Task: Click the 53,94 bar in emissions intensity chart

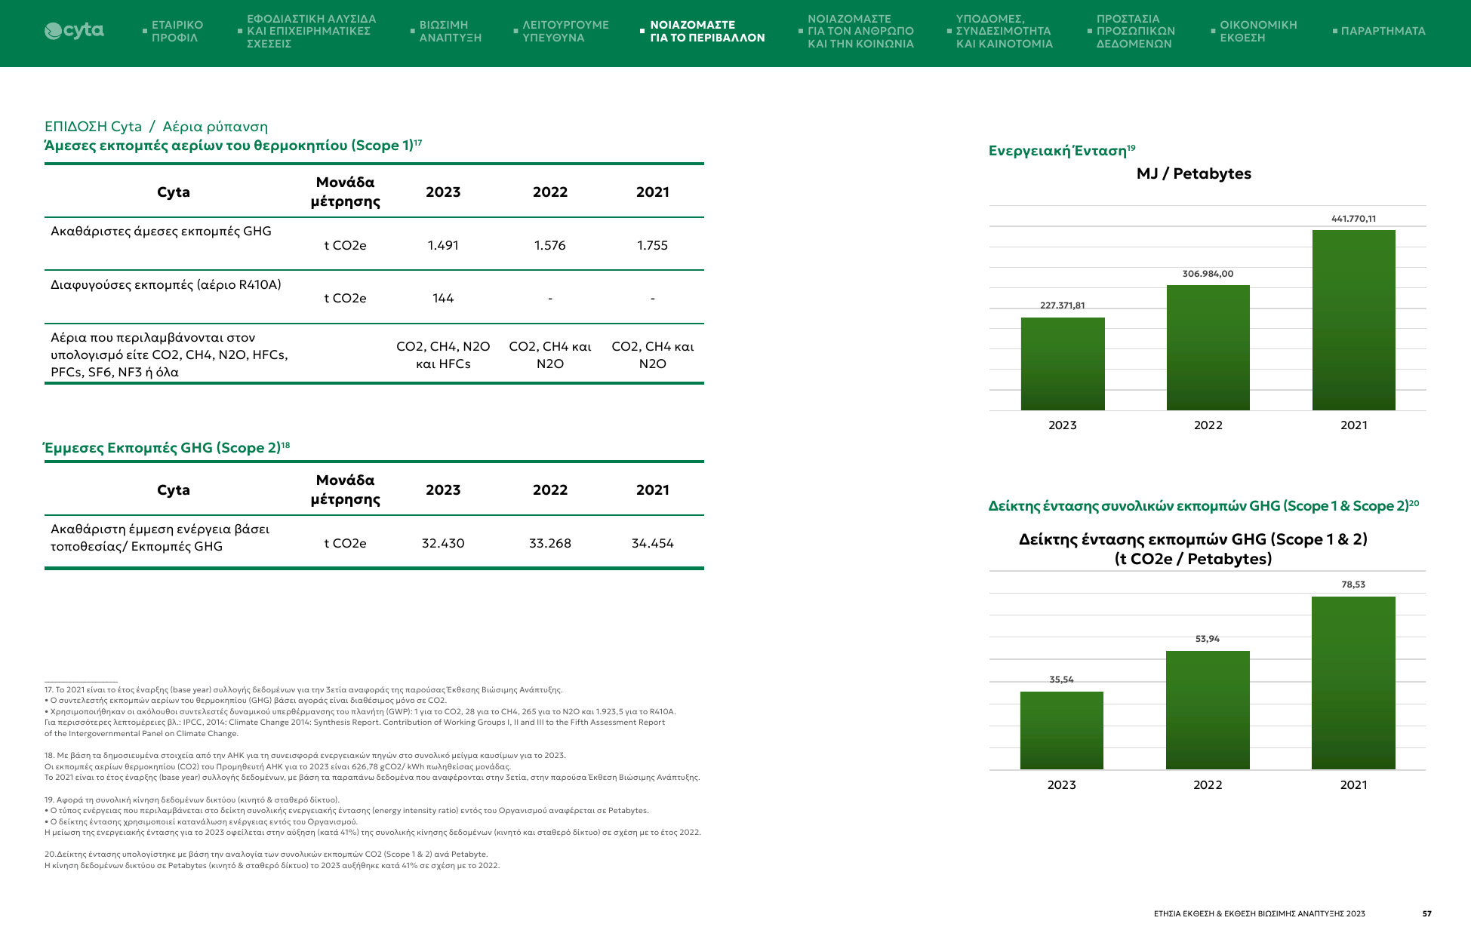Action: click(1208, 710)
